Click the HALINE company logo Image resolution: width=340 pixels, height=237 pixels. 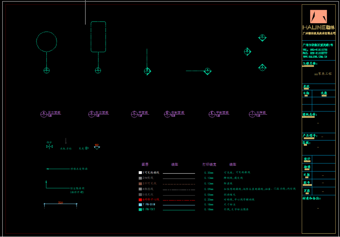pyautogui.click(x=318, y=16)
